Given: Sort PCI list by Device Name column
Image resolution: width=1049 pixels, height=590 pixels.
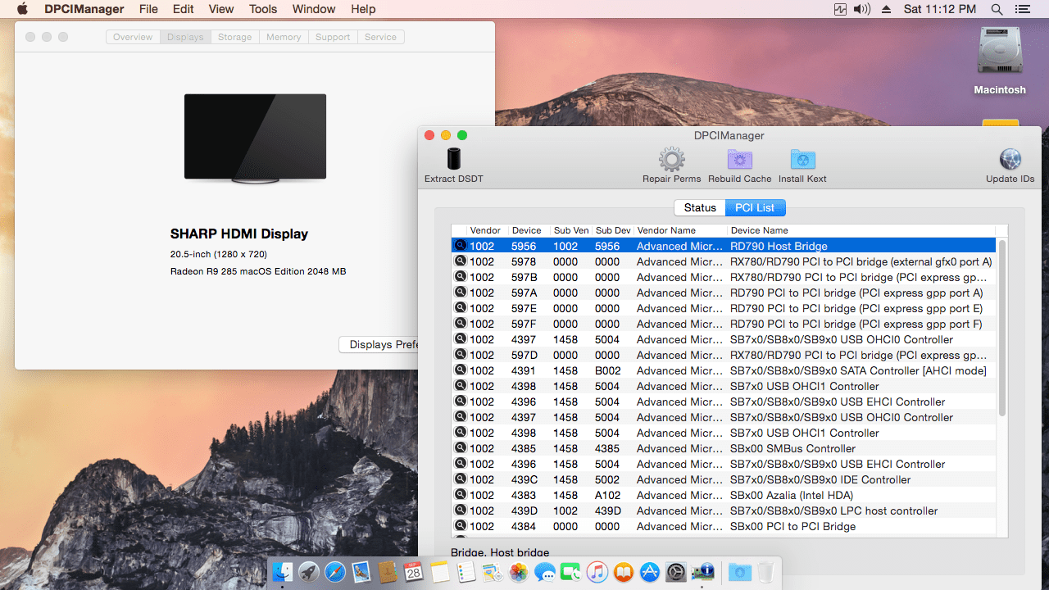Looking at the screenshot, I should pos(861,230).
